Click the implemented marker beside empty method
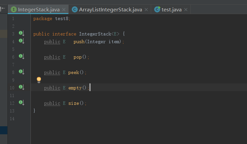247x144 pixels. pos(21,87)
